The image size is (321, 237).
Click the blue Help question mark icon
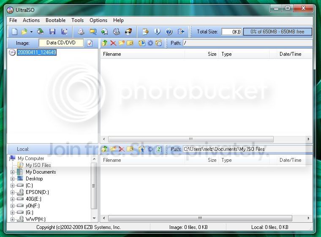(169, 32)
